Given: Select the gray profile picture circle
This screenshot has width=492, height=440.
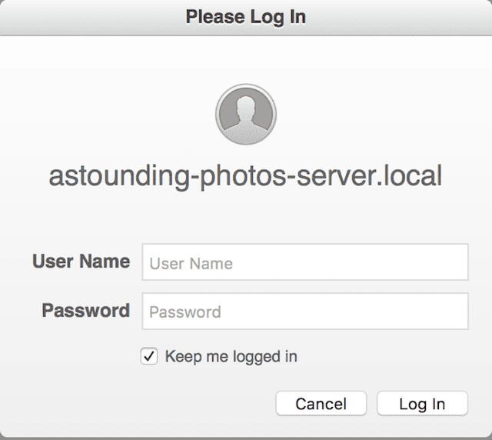Looking at the screenshot, I should pyautogui.click(x=246, y=115).
